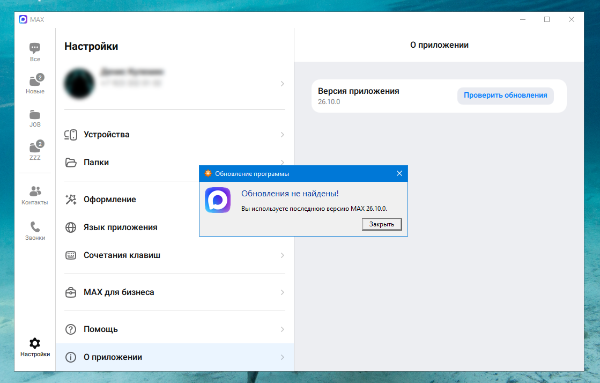
Task: Click the version number 26.10.0
Action: tap(329, 102)
